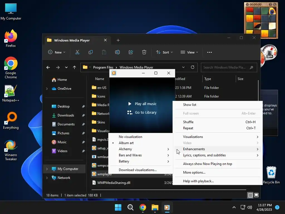This screenshot has height=214, width=285.
Task: Click the Play all music play icon
Action: pyautogui.click(x=130, y=104)
